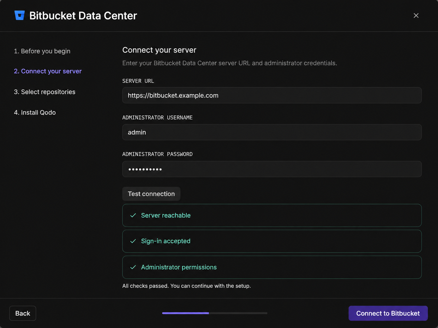The image size is (438, 328).
Task: Focus the Administrator Username field
Action: 272,132
